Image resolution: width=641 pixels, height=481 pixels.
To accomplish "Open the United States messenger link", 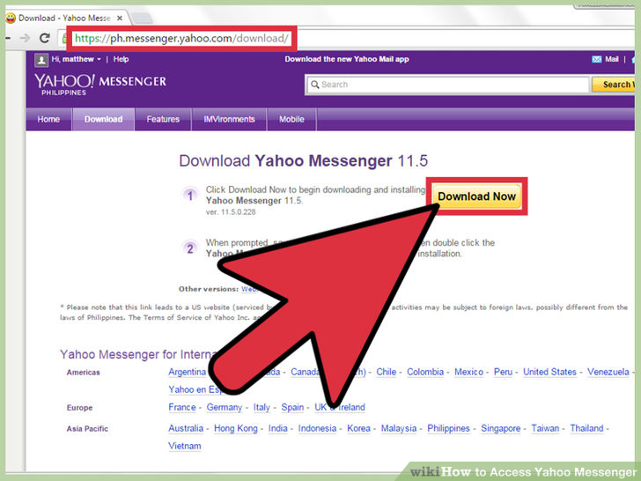I will pos(549,372).
